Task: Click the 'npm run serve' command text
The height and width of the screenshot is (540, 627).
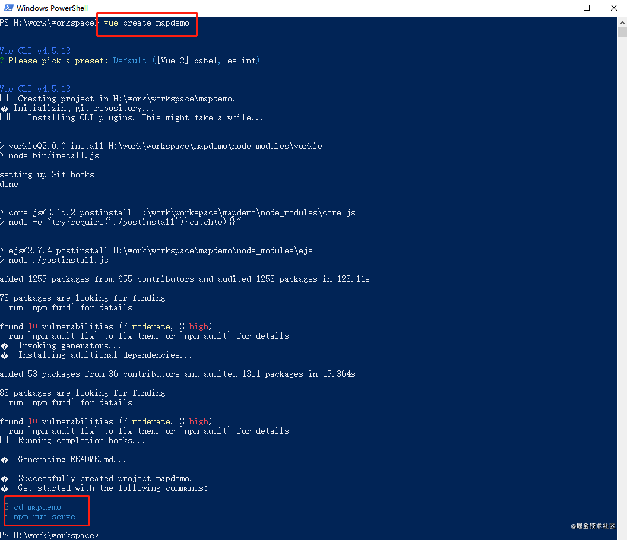Action: (44, 517)
